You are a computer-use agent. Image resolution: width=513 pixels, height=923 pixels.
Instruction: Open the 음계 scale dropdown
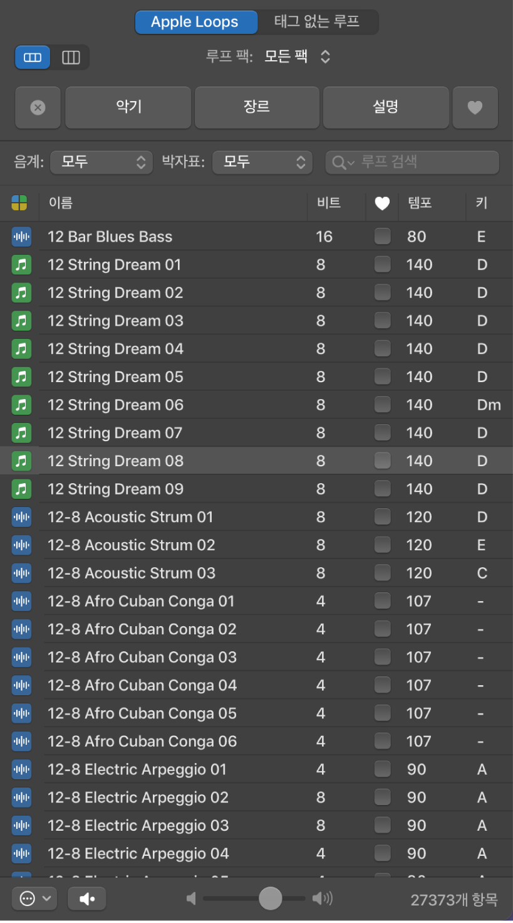point(101,163)
